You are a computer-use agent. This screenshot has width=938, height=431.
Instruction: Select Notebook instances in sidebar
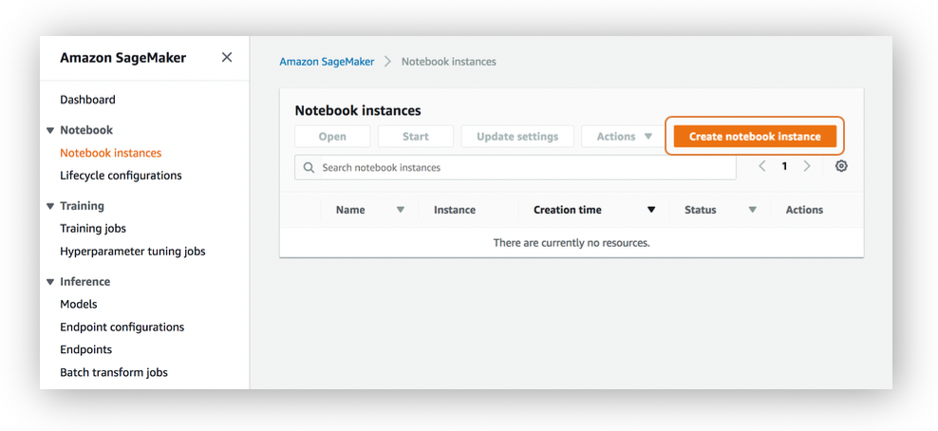111,153
